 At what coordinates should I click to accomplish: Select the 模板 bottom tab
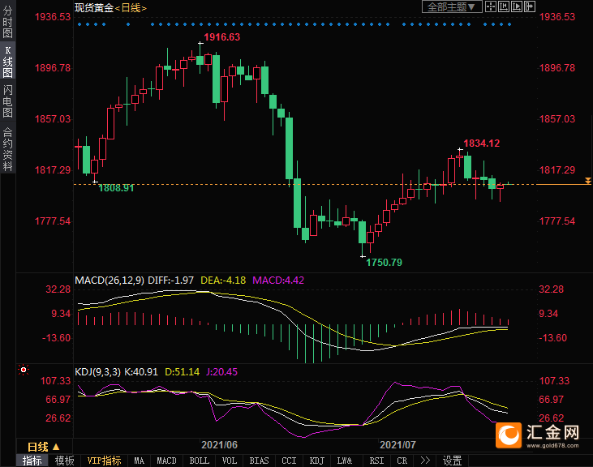[65, 461]
